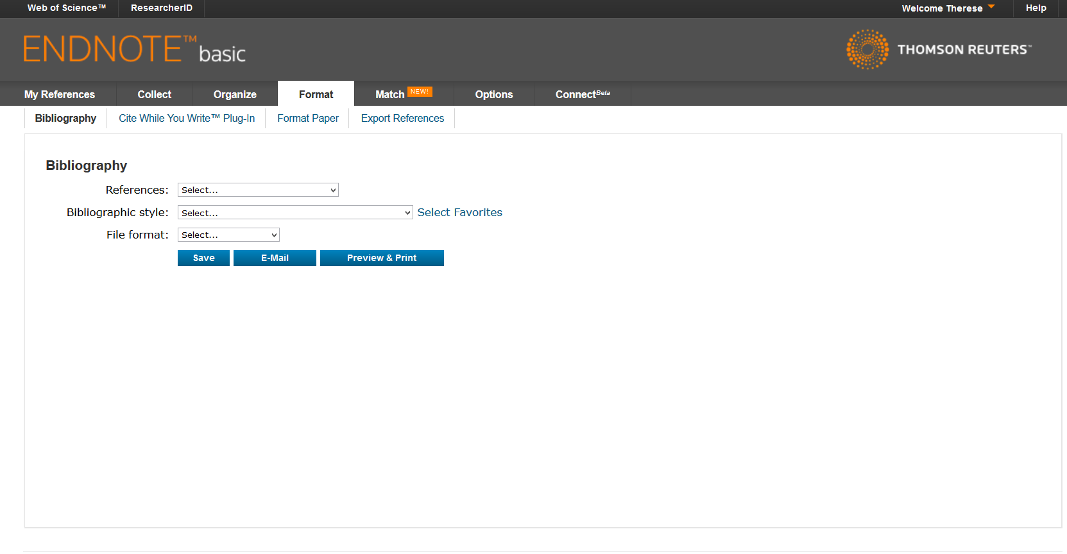Open Cite While You Write Plug-In
This screenshot has height=554, width=1067.
tap(187, 118)
